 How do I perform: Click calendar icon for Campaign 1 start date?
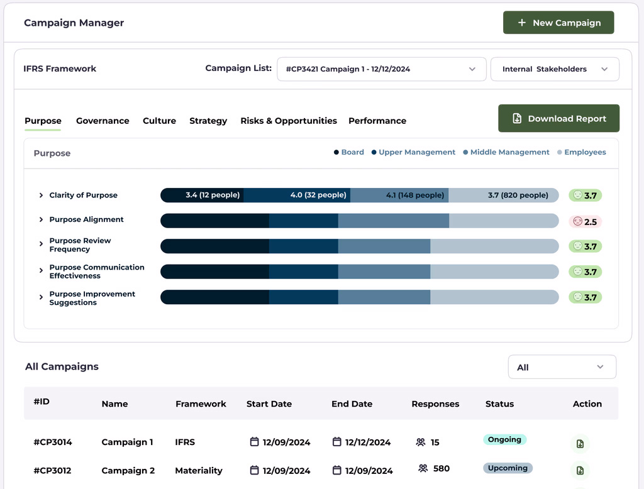pos(255,442)
